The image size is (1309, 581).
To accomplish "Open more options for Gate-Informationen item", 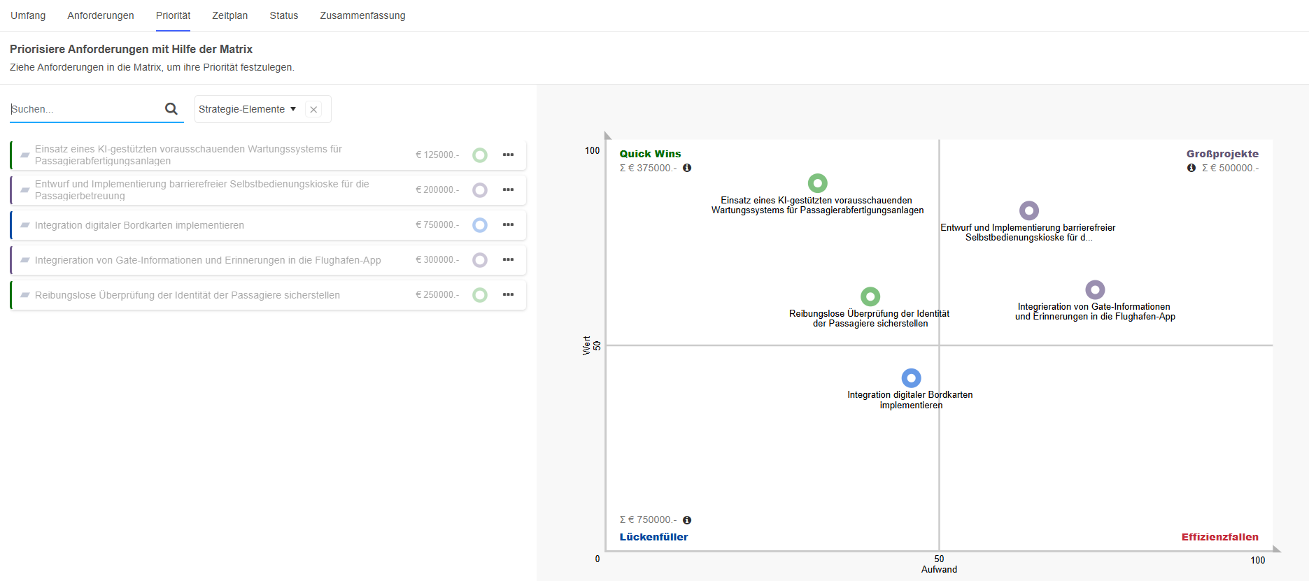I will tap(508, 259).
